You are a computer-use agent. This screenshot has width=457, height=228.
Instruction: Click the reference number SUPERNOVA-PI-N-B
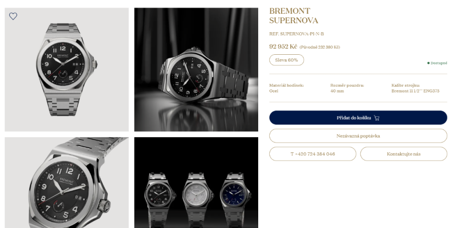click(x=297, y=34)
